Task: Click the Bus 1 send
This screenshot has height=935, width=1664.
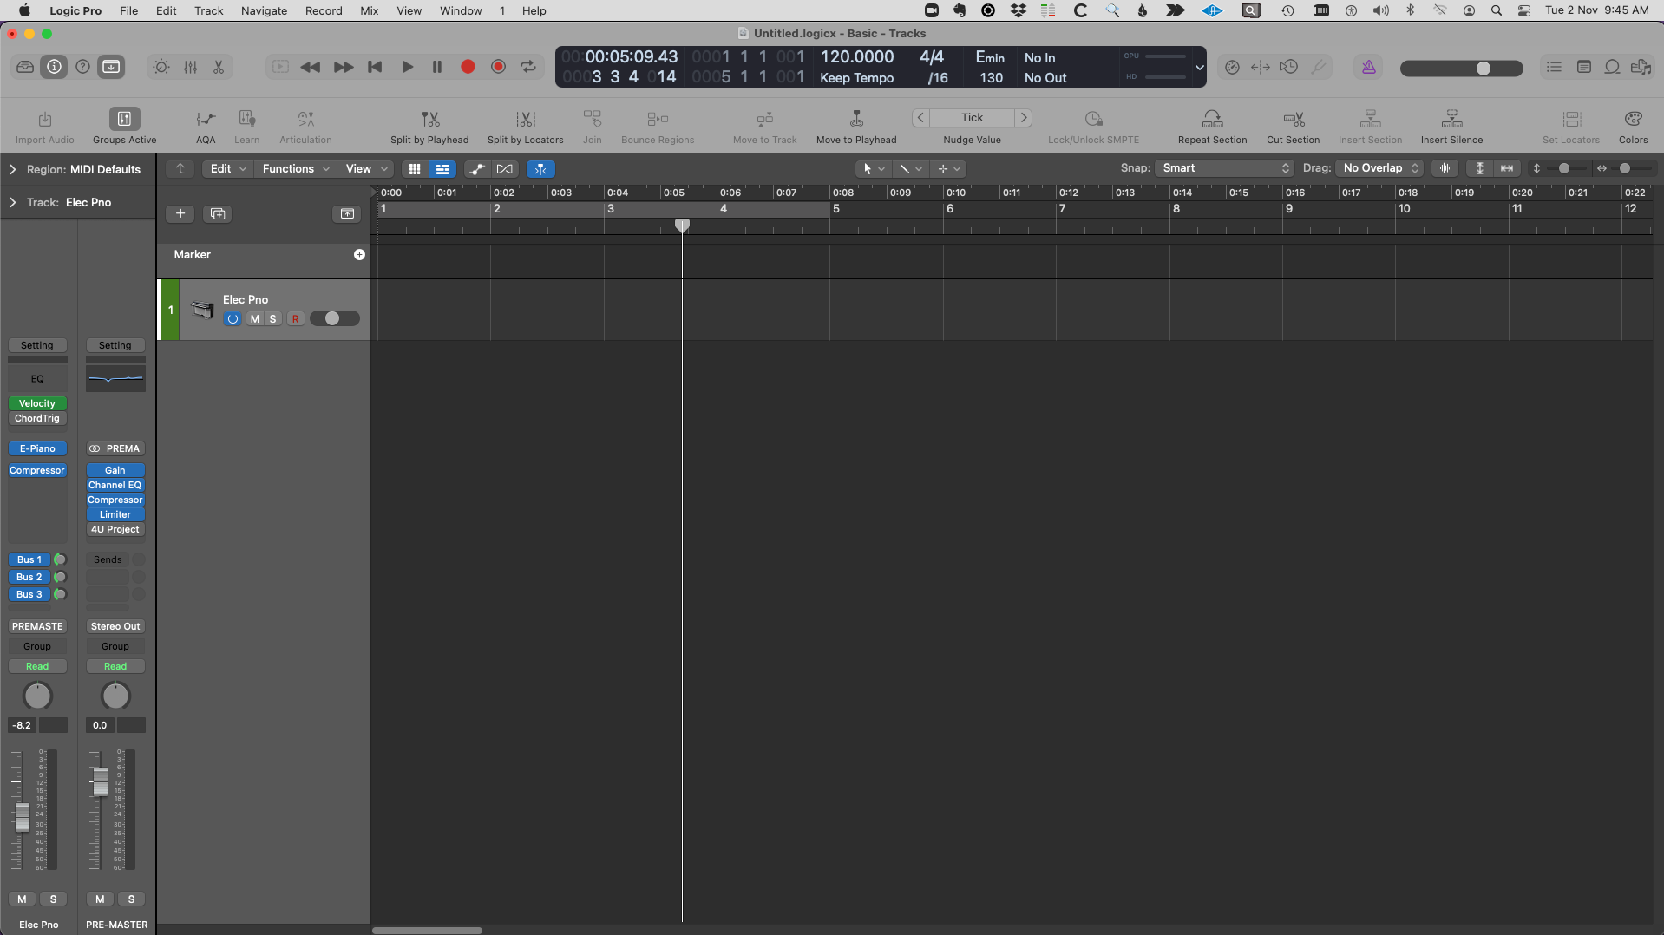Action: click(x=28, y=559)
